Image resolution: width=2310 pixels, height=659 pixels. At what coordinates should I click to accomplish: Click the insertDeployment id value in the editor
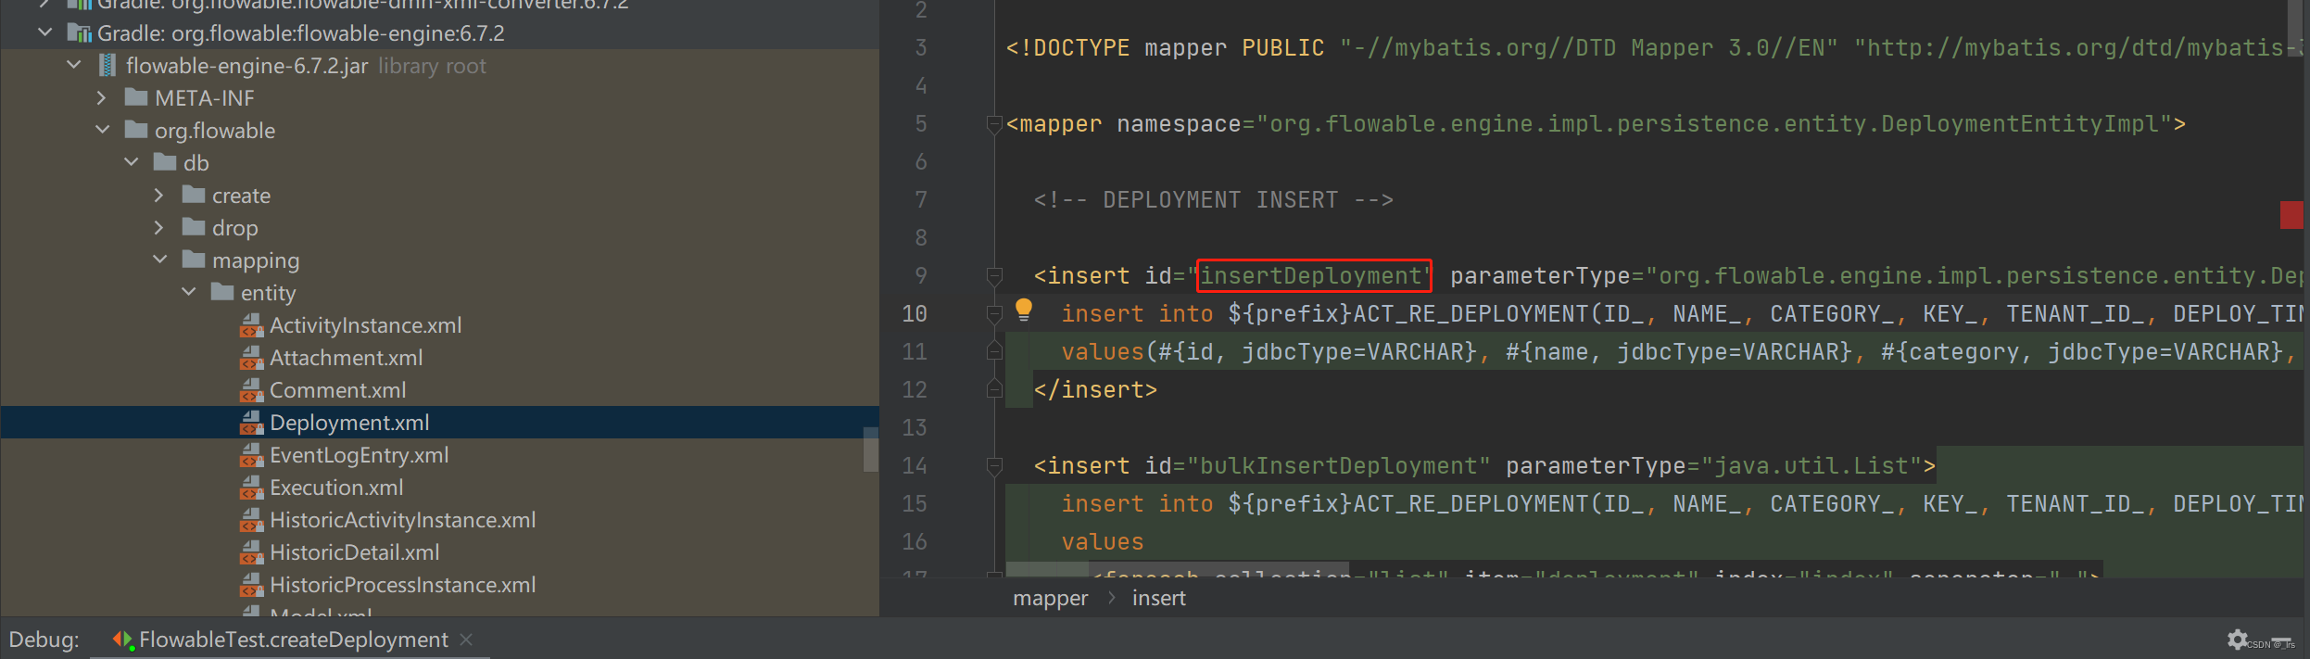[1311, 276]
